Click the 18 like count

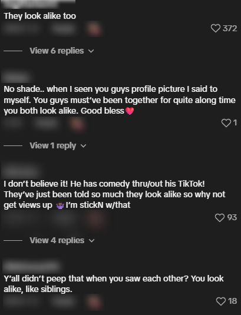click(232, 301)
